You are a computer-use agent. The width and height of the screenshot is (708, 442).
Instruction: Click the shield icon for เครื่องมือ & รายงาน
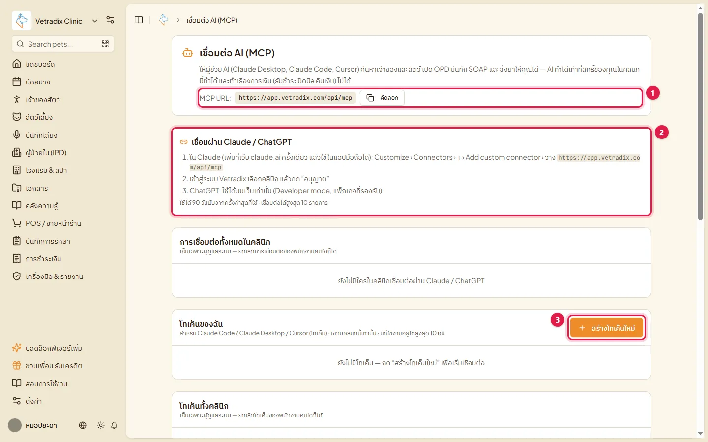tap(17, 276)
